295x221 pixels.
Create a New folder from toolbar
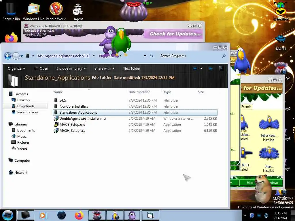tap(131, 68)
